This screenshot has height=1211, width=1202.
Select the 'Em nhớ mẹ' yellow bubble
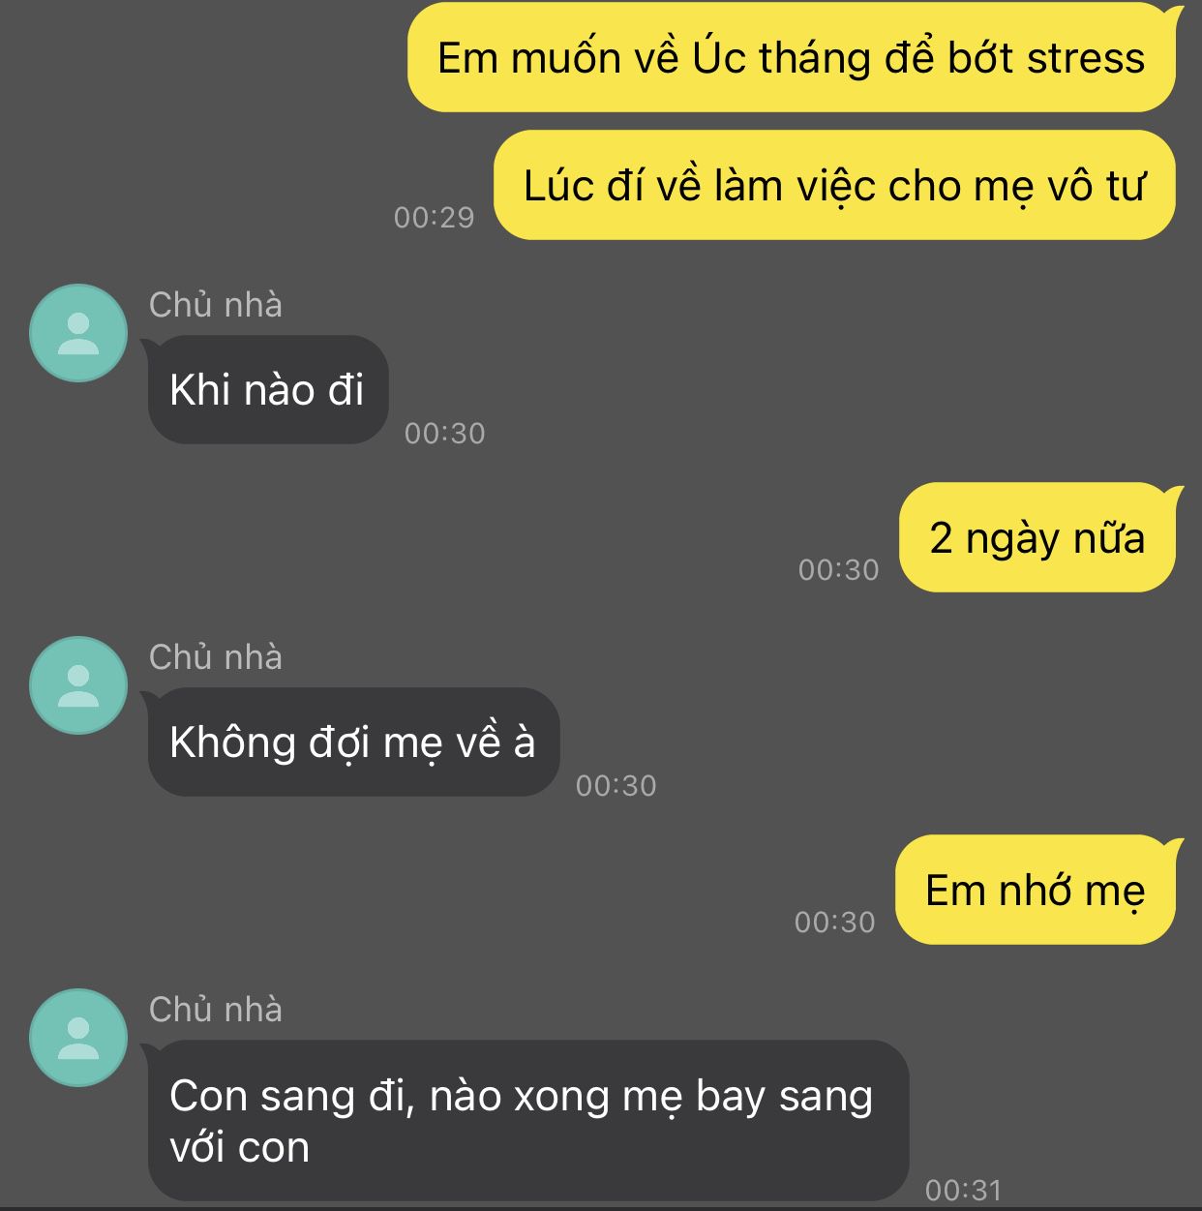(x=1036, y=890)
